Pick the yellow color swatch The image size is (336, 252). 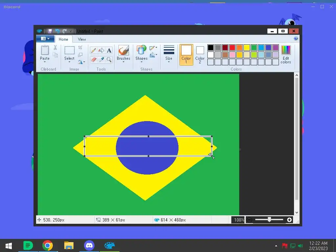(x=247, y=48)
